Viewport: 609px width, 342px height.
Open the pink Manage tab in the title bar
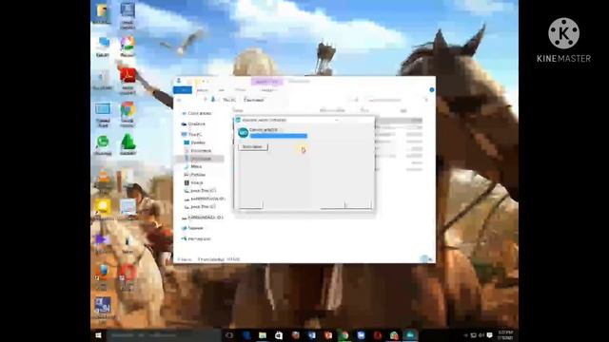[x=266, y=82]
